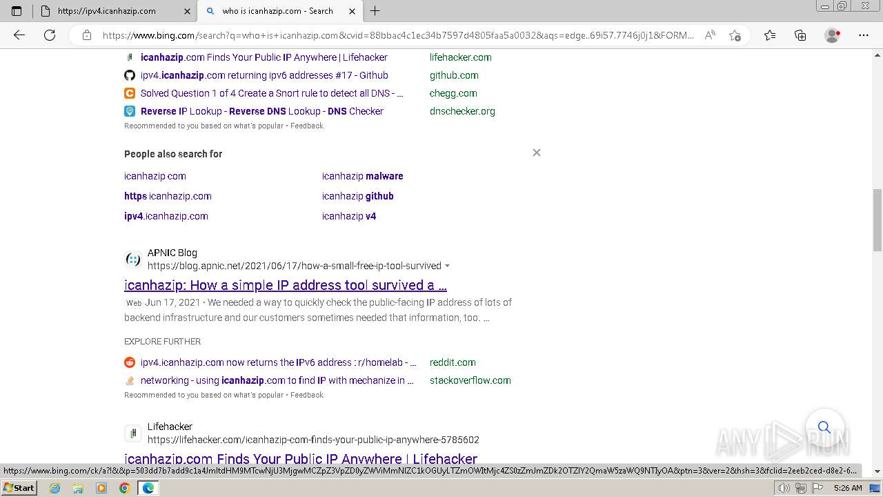
Task: Open 'icanhazip.com Finds Your Public IP Anywhere' explore link
Action: click(264, 57)
